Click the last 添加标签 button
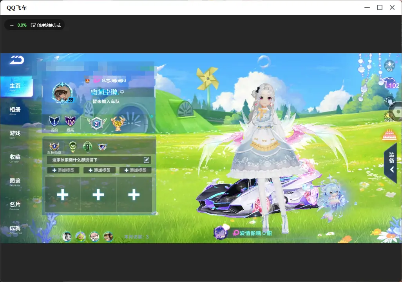The width and height of the screenshot is (402, 282). pos(135,170)
